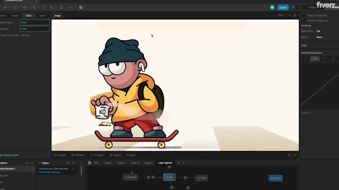The width and height of the screenshot is (339, 190).
Task: Expand the dropdown beside the Artboard tool
Action: tap(19, 7)
